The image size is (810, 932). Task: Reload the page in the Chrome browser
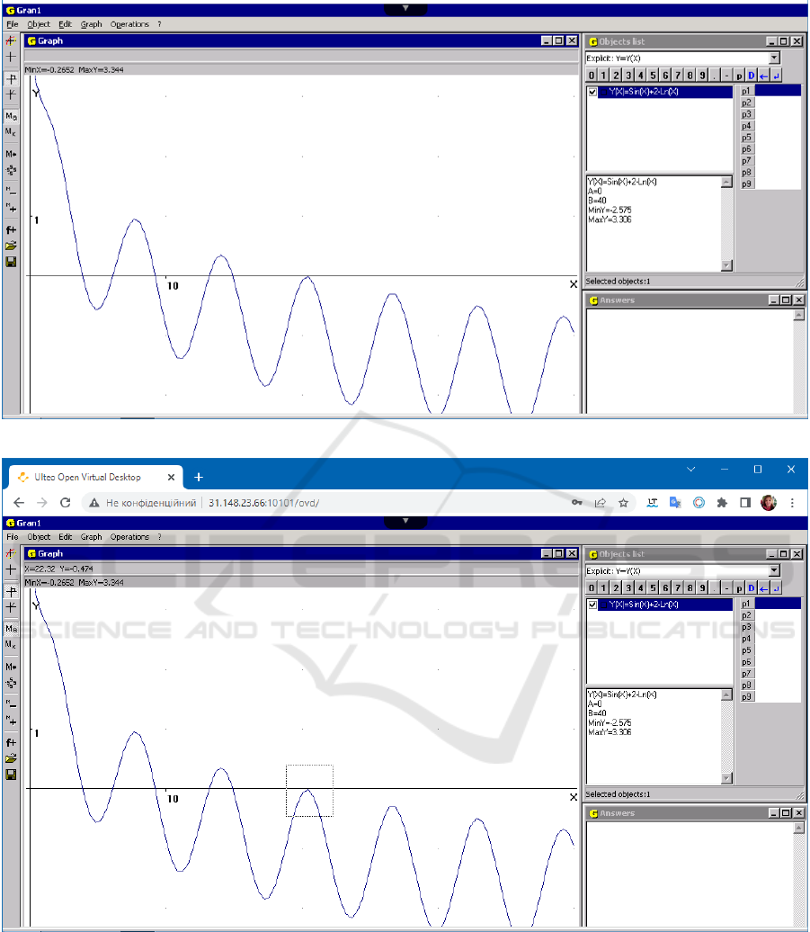pos(65,504)
